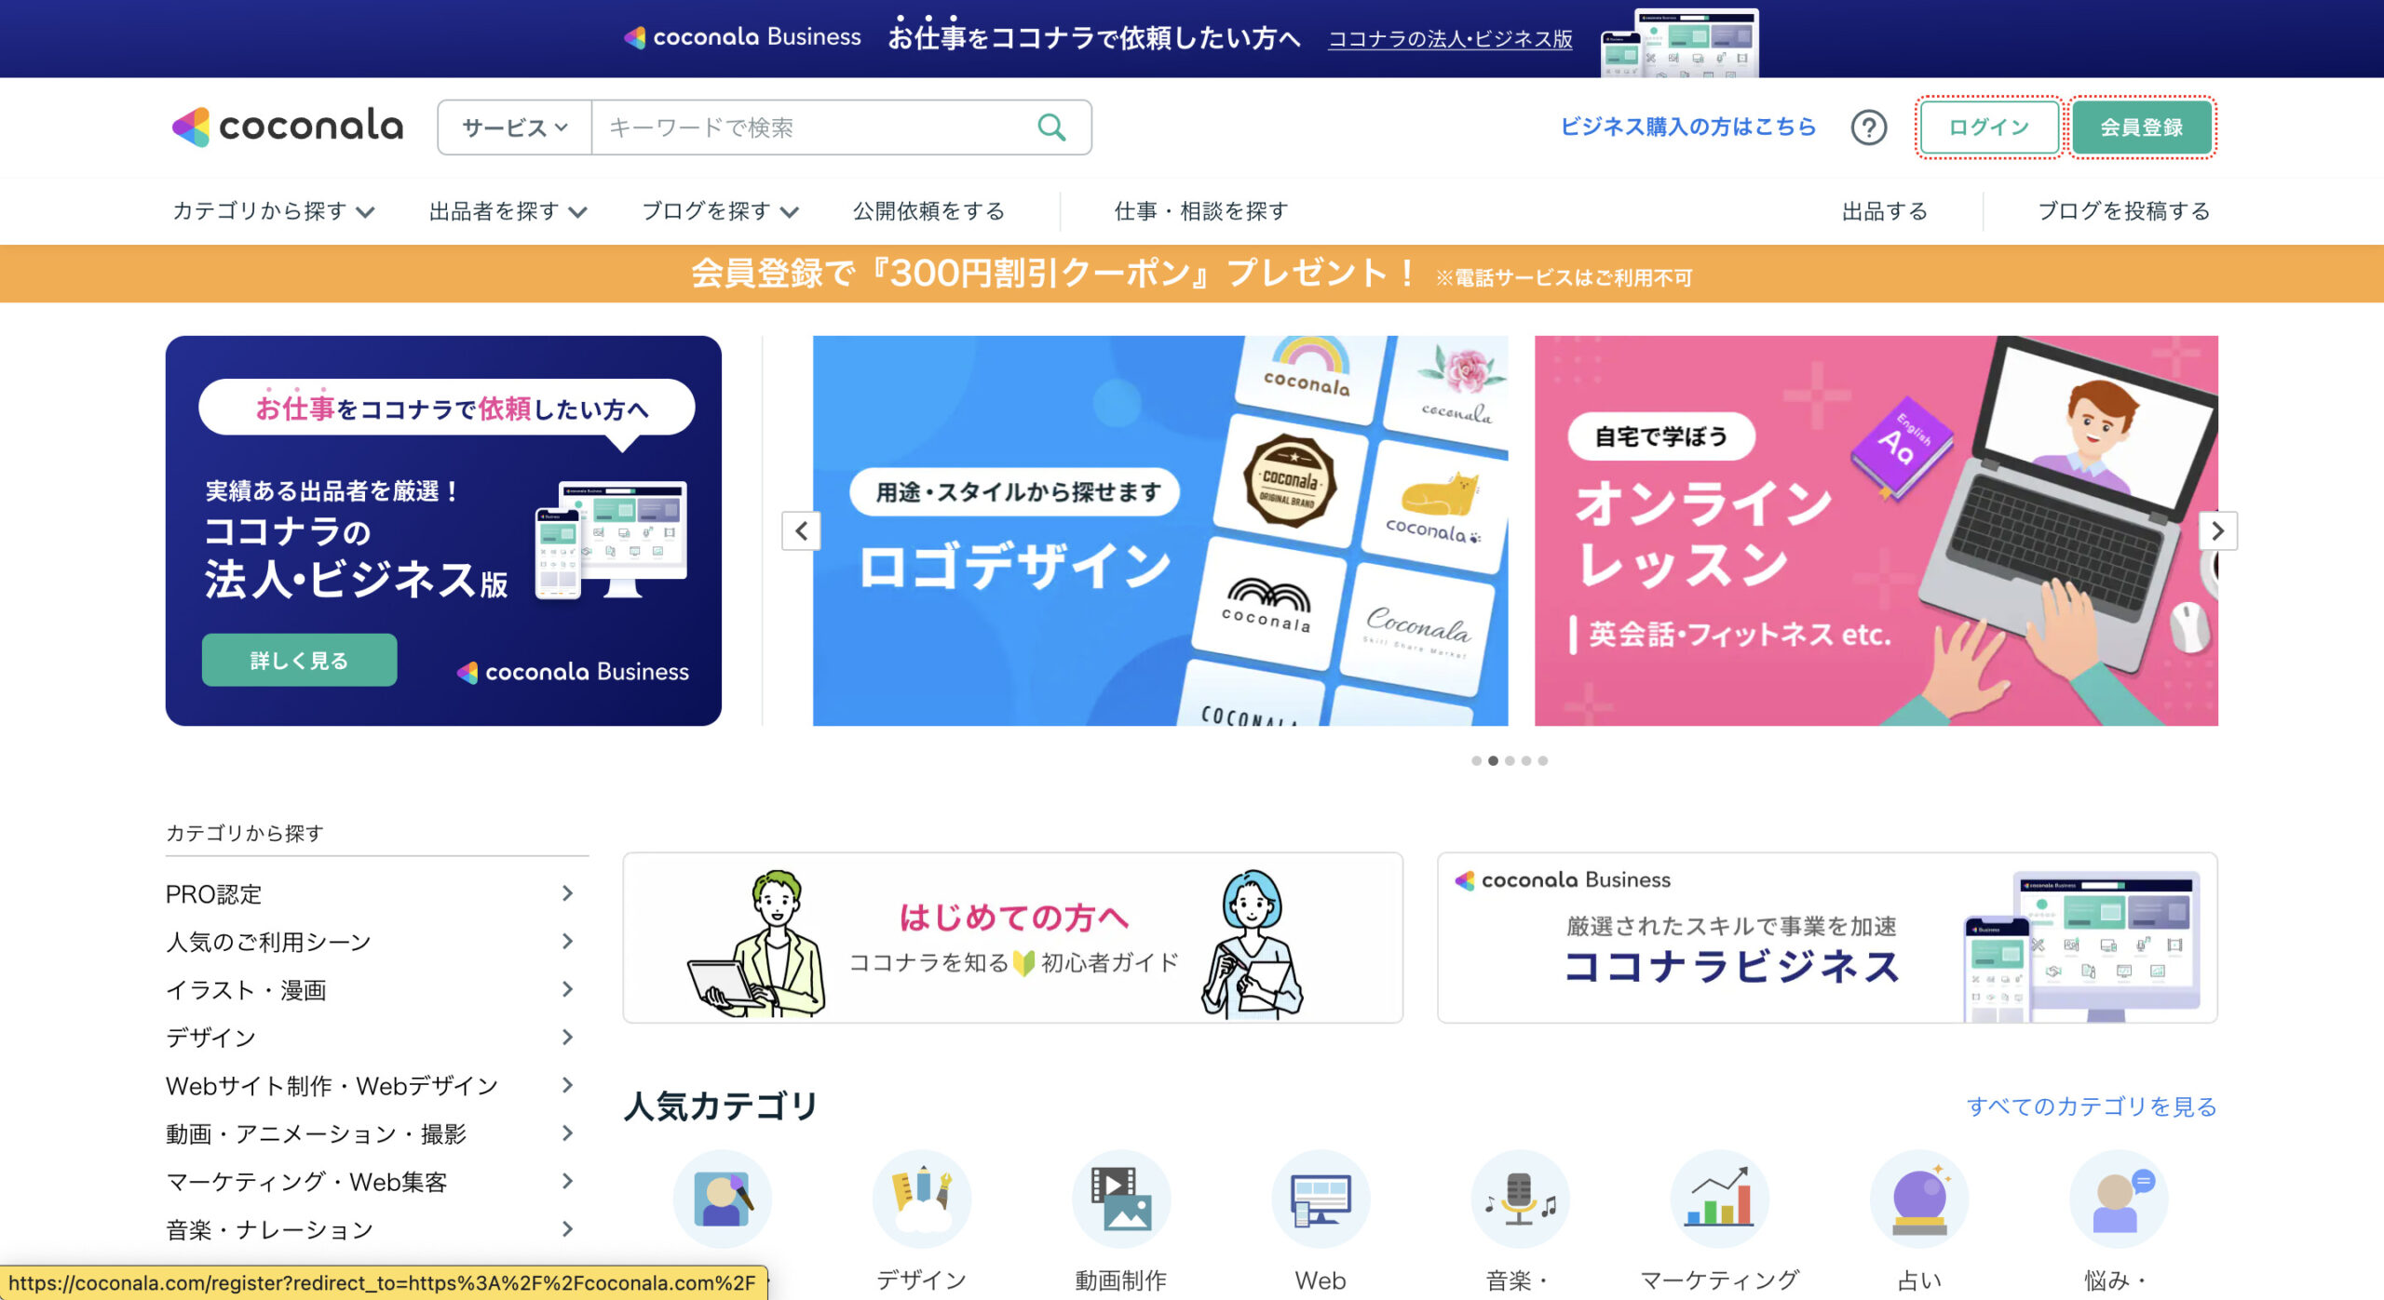Open ビジネス購入の方はこちら link
Viewport: 2384px width, 1300px height.
(1687, 127)
